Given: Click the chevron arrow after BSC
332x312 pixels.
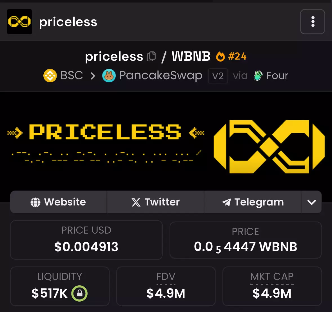Looking at the screenshot, I should [x=93, y=76].
